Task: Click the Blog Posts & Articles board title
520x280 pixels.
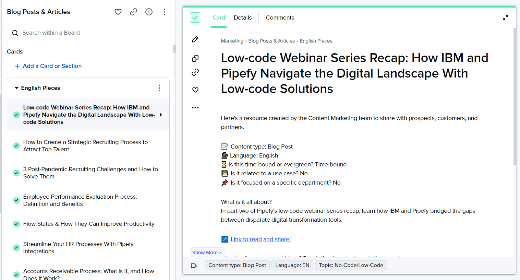Action: pyautogui.click(x=38, y=12)
